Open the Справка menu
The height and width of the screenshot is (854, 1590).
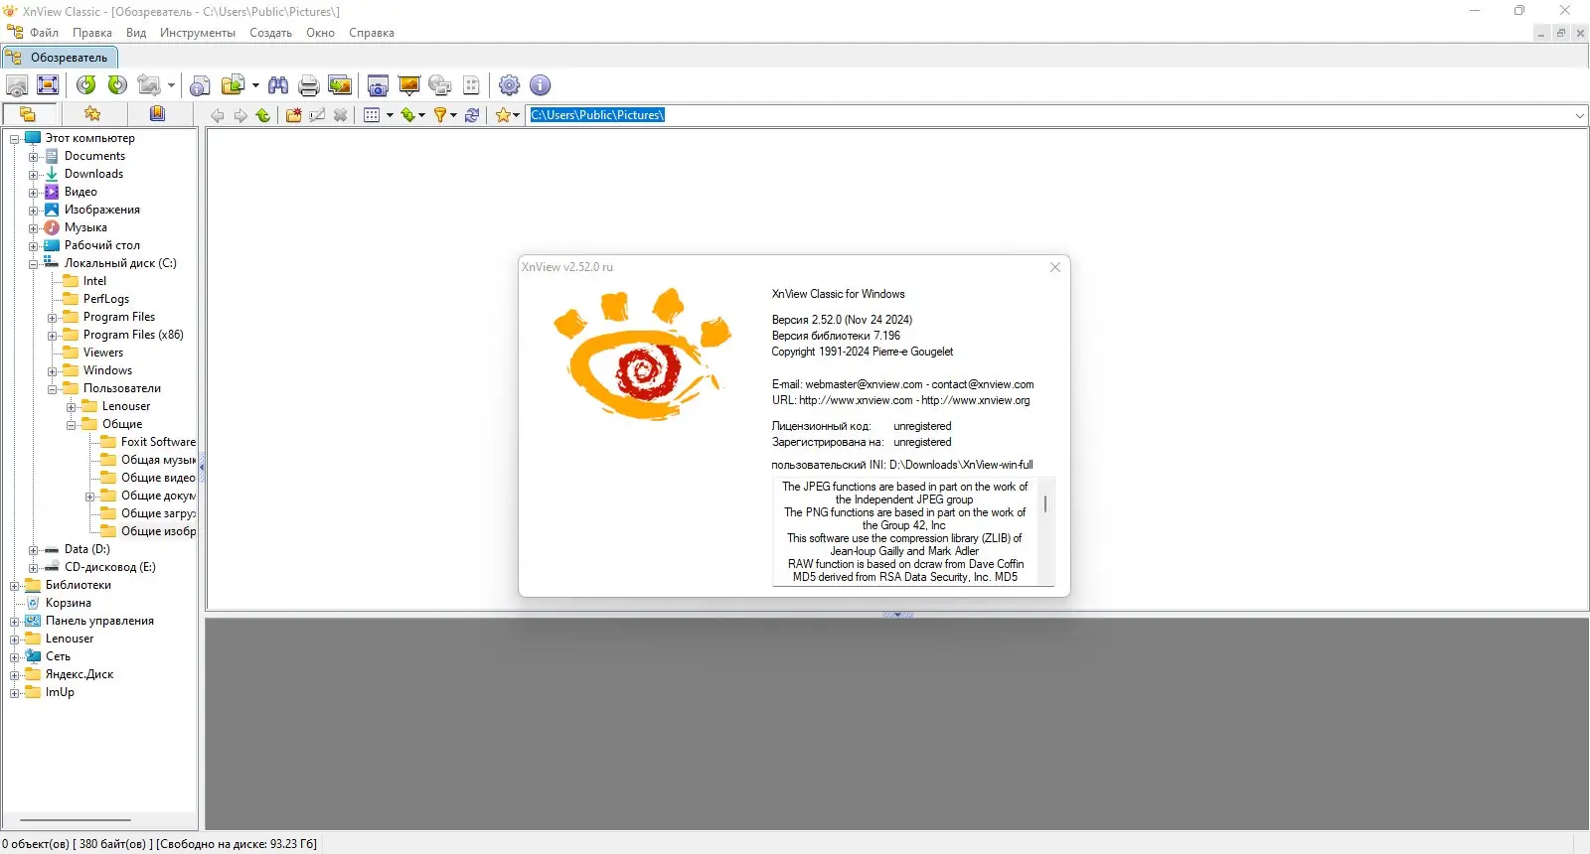(x=372, y=33)
